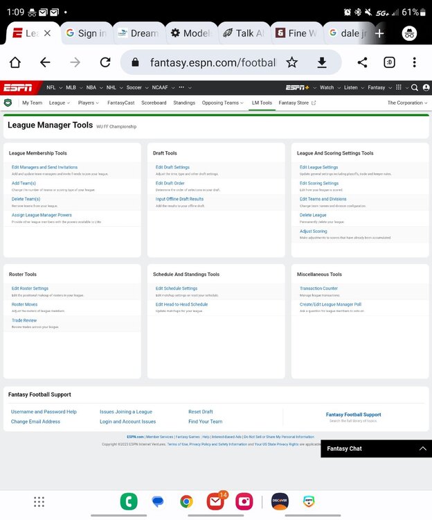
Task: Open the Players dropdown
Action: pos(89,103)
